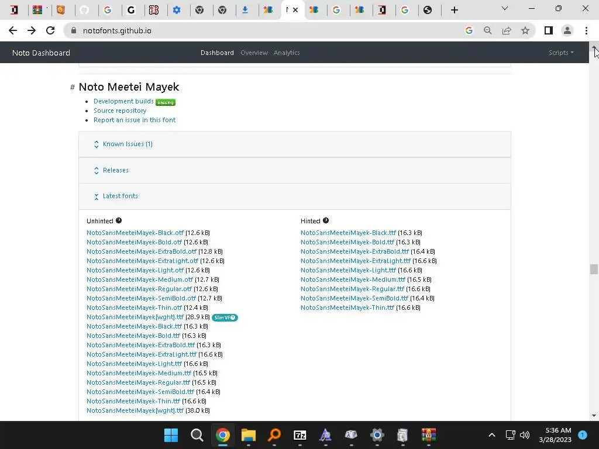Open 7-Zip from the taskbar
The width and height of the screenshot is (599, 449).
click(300, 435)
